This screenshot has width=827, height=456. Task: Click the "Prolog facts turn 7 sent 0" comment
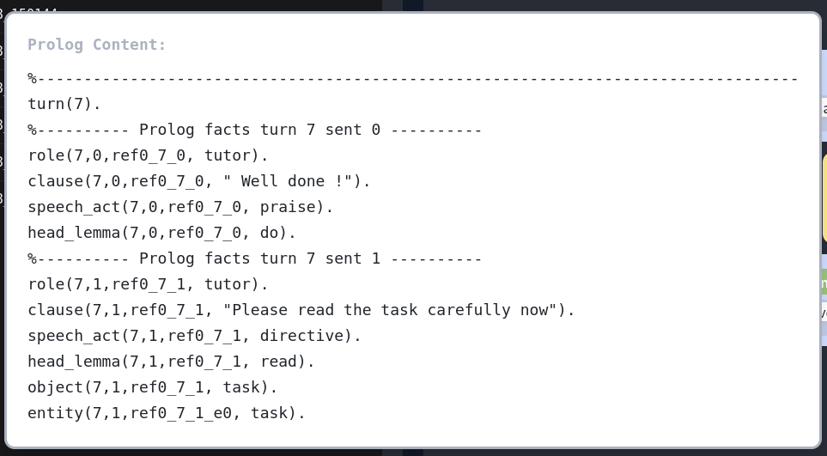(x=255, y=131)
